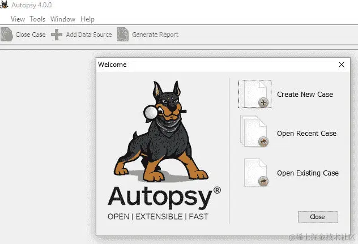Click the Close Case toolbar icon
358x244 pixels.
click(x=7, y=35)
